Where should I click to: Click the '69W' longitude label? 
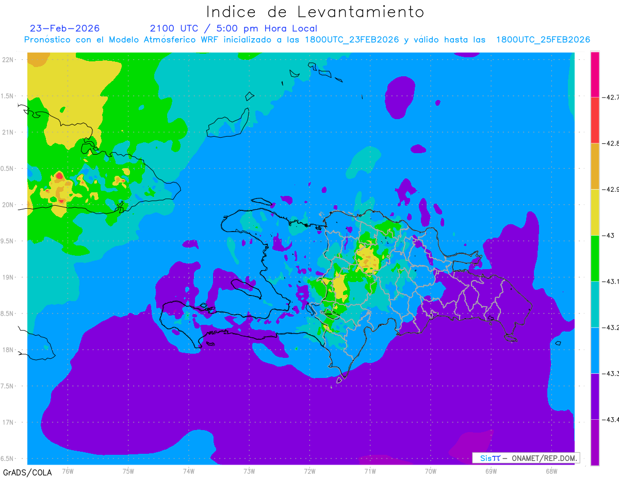click(491, 471)
